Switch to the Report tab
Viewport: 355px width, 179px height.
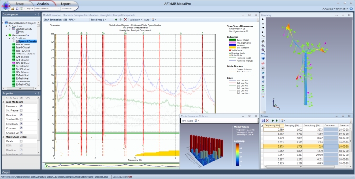tap(66, 4)
